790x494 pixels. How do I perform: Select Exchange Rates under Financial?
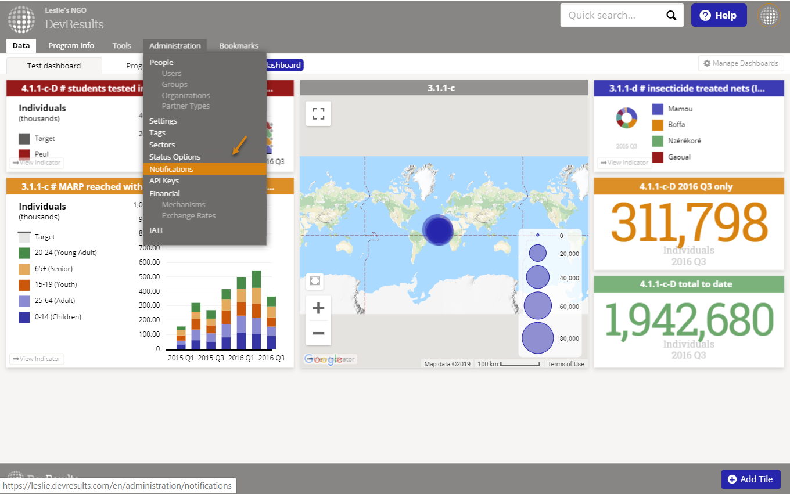[x=189, y=215]
